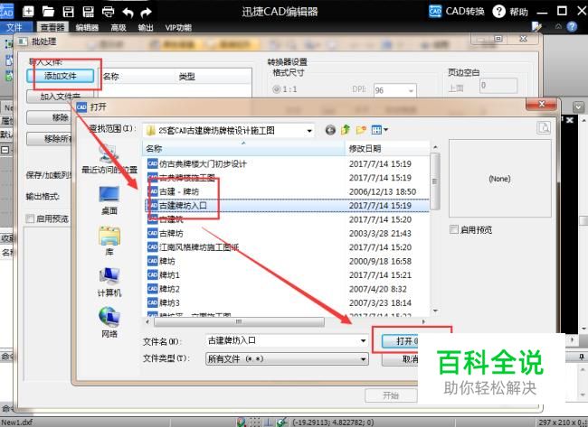Open the CAD转换 converter

(x=456, y=11)
